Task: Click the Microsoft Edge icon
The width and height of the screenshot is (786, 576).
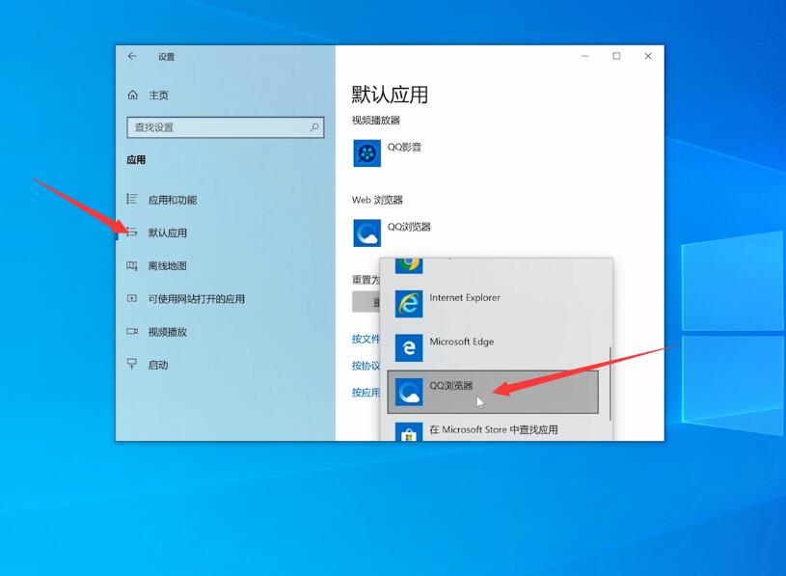Action: pos(409,348)
